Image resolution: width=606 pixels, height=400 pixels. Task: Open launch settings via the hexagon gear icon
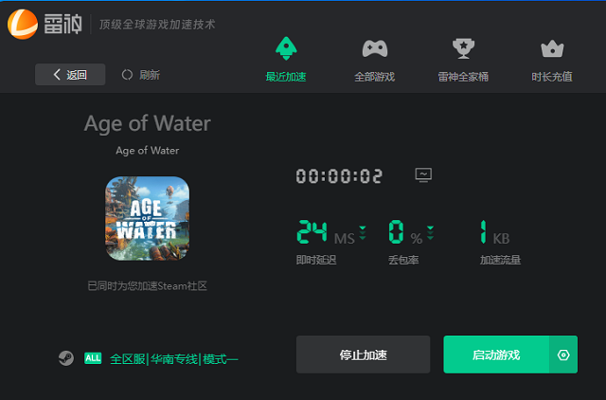pos(563,355)
